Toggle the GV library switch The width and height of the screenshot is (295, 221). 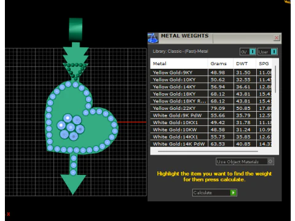point(248,52)
